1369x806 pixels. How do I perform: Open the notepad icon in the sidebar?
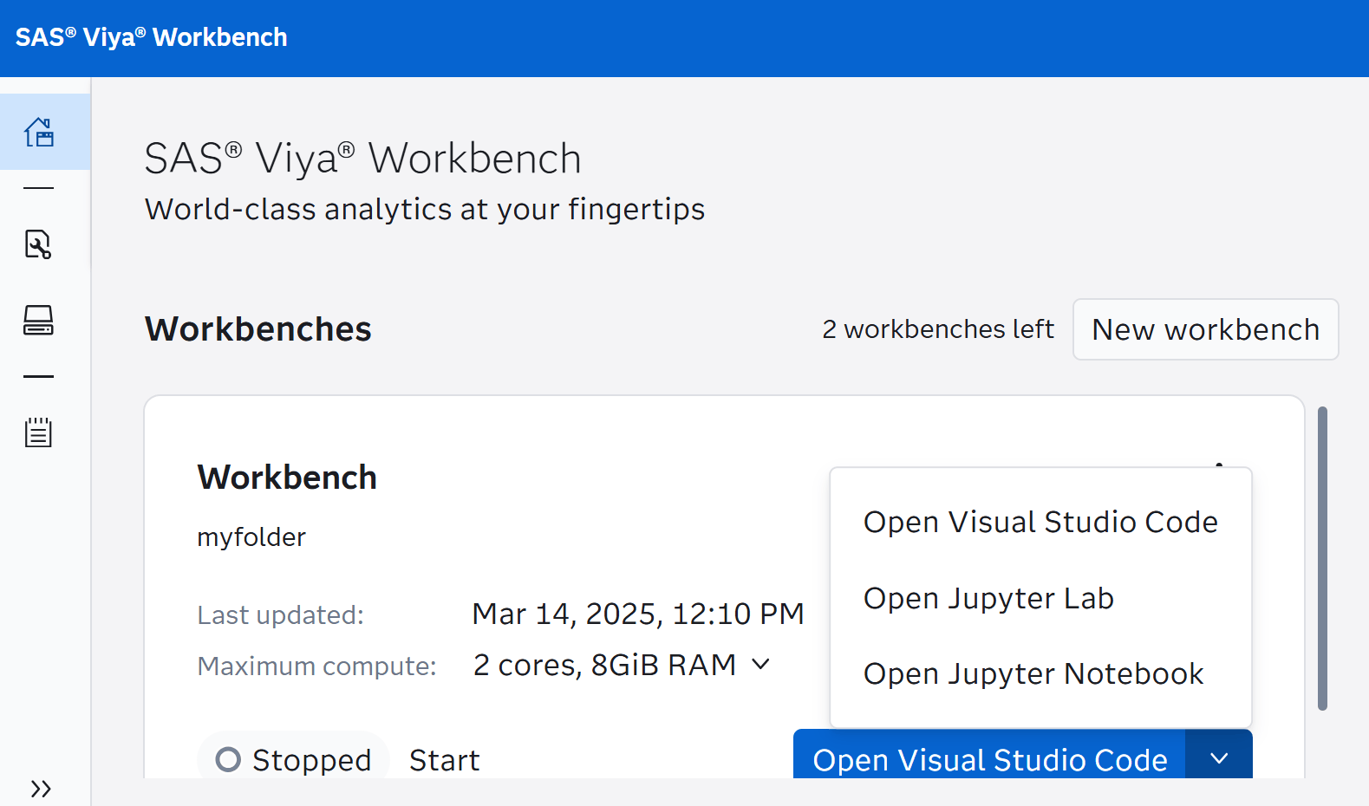[38, 432]
